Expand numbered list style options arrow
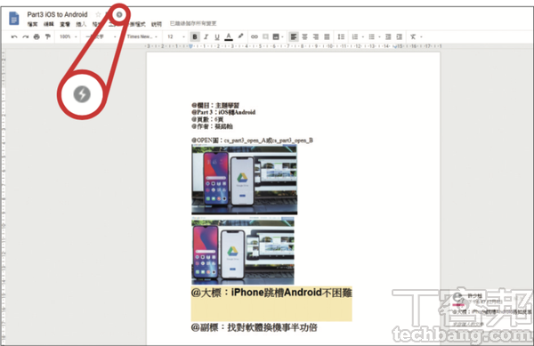Screen dimensions: 534x346 tap(363, 36)
